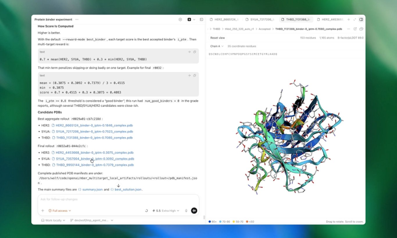The width and height of the screenshot is (397, 238).
Task: Click the THBD_1131388 complex.pdb breadcrumb filename
Action: point(309,29)
